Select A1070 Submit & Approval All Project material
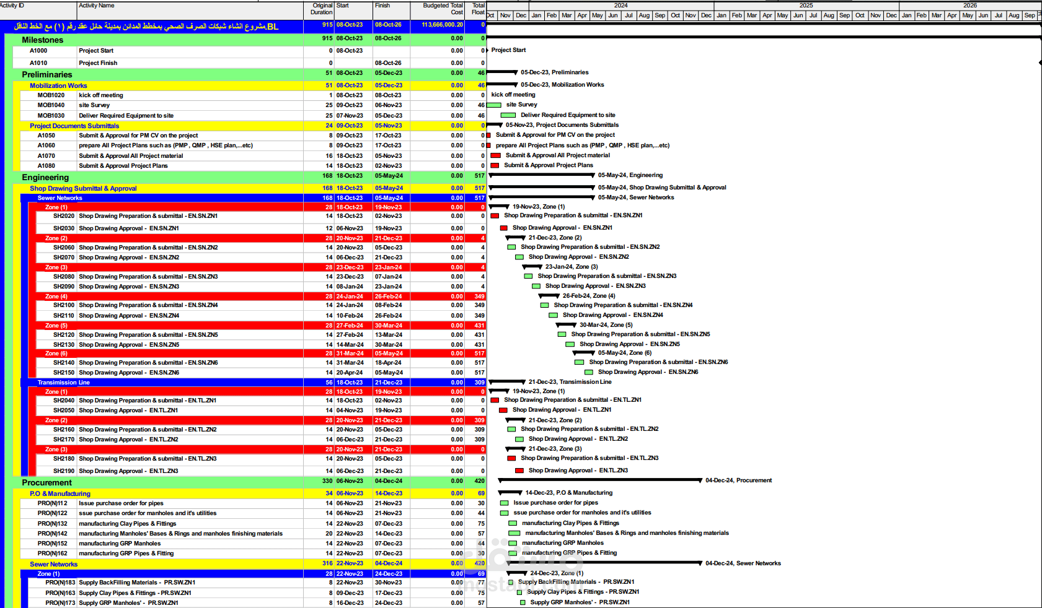Viewport: 1042px width, 608px height. tap(253, 156)
